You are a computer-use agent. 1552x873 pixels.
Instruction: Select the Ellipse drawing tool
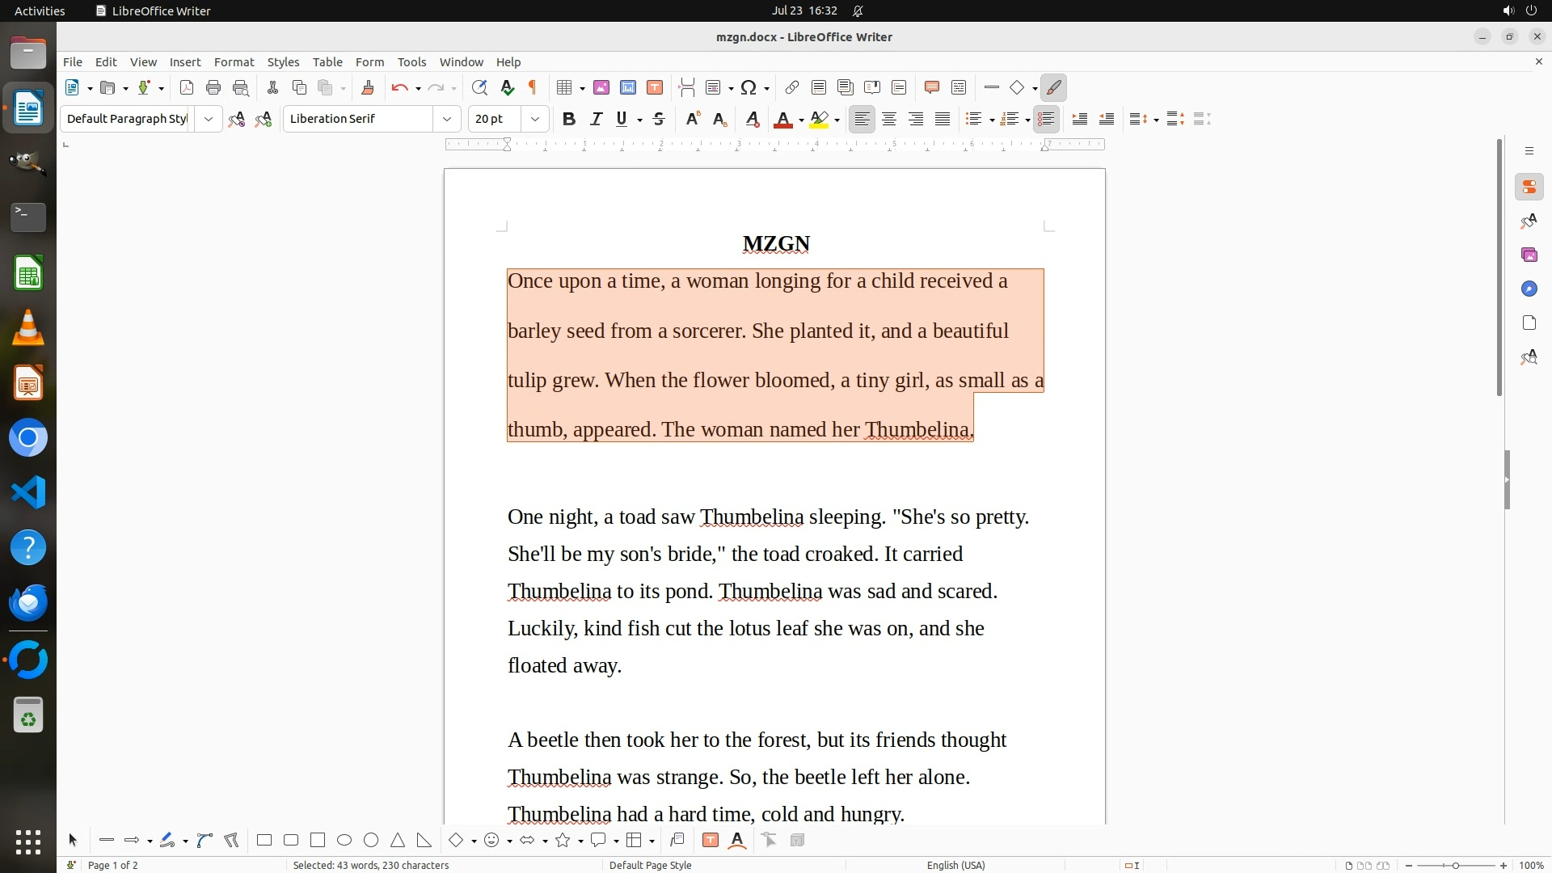(344, 841)
